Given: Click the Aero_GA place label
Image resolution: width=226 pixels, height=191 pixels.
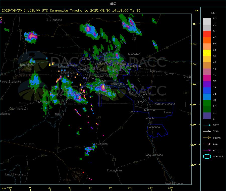Looking at the screenshot, I should [x=150, y=118].
